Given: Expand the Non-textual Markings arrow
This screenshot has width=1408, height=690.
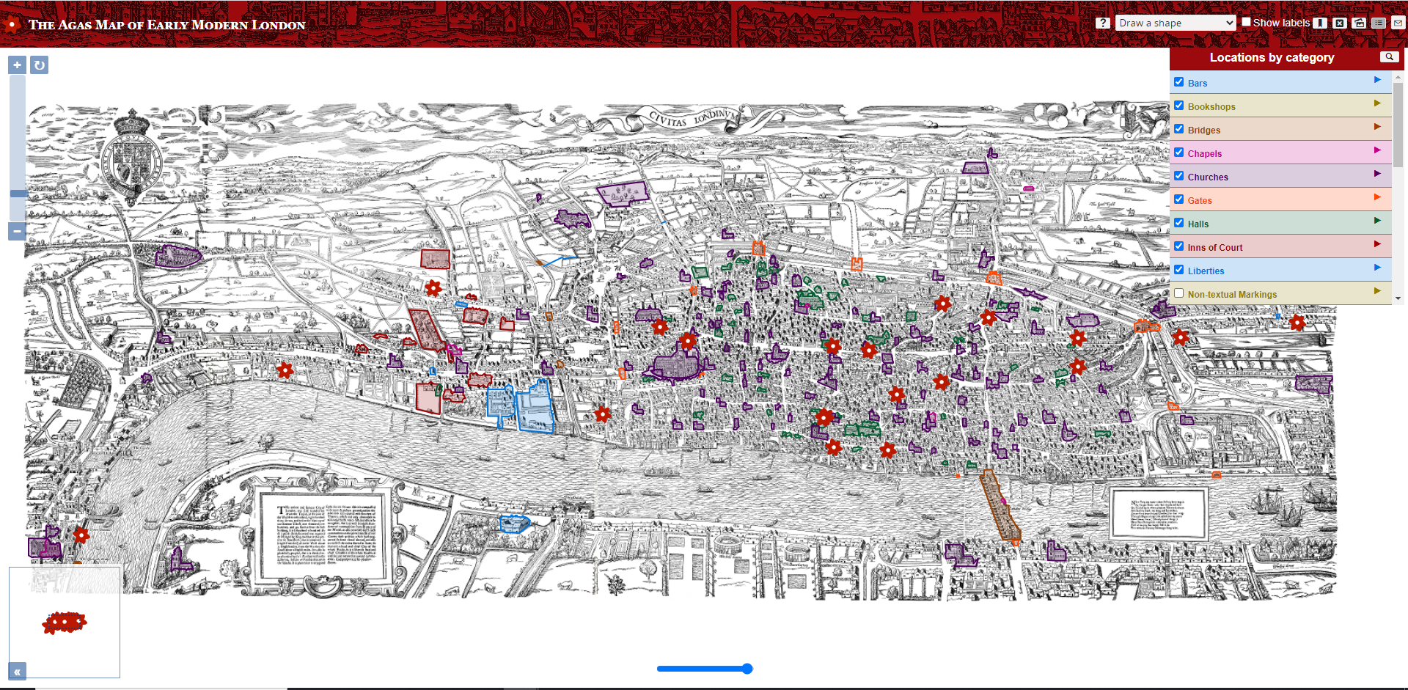Looking at the screenshot, I should tap(1377, 291).
